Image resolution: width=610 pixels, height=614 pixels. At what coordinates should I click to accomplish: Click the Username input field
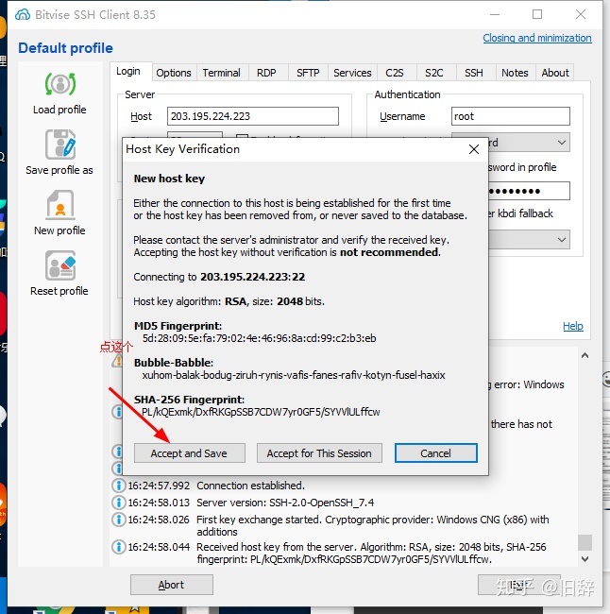511,116
